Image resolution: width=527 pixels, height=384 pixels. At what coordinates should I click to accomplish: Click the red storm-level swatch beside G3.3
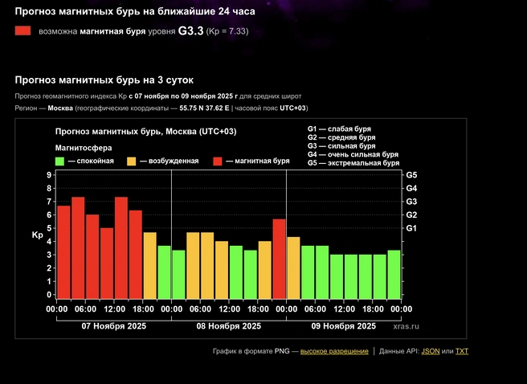coord(22,31)
